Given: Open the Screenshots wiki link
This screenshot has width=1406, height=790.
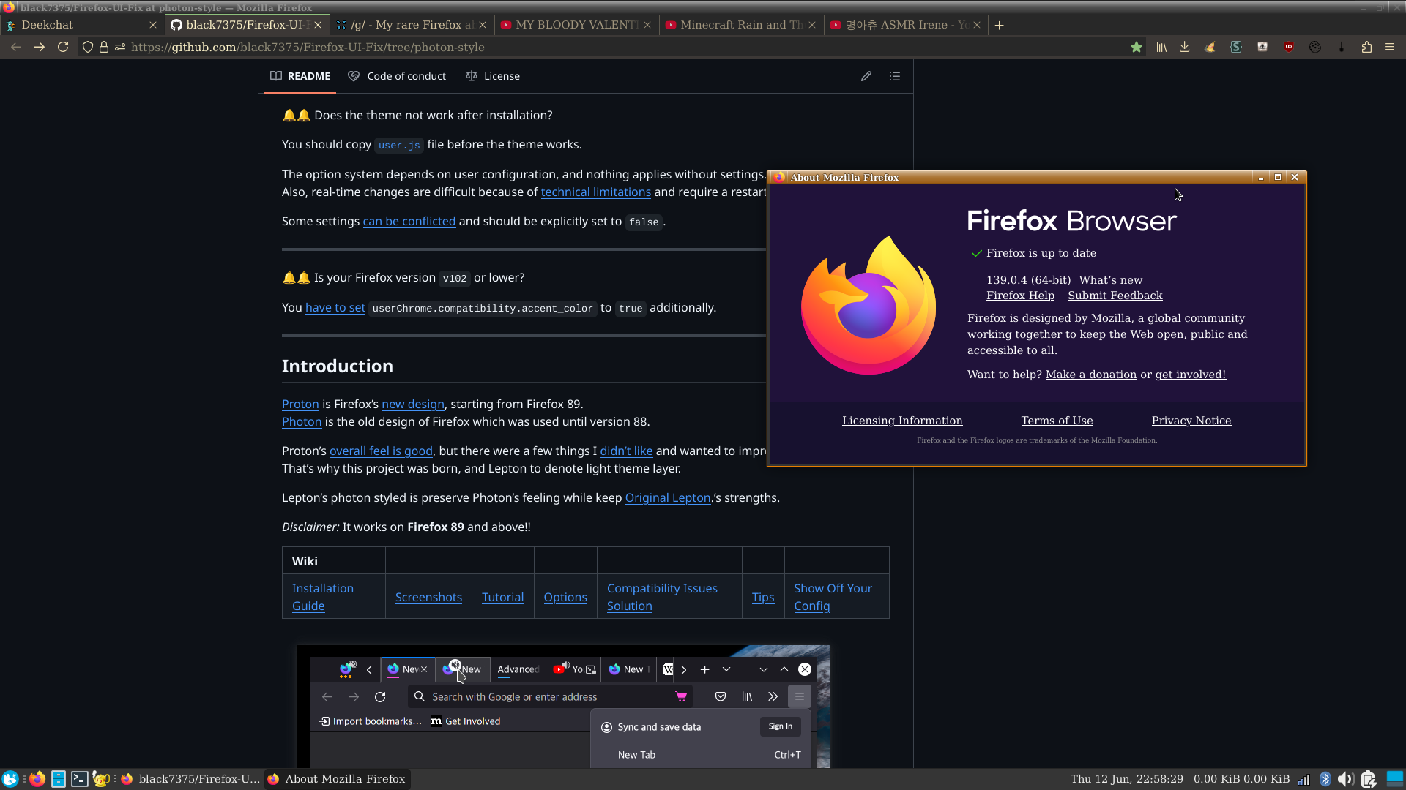Looking at the screenshot, I should pos(428,597).
